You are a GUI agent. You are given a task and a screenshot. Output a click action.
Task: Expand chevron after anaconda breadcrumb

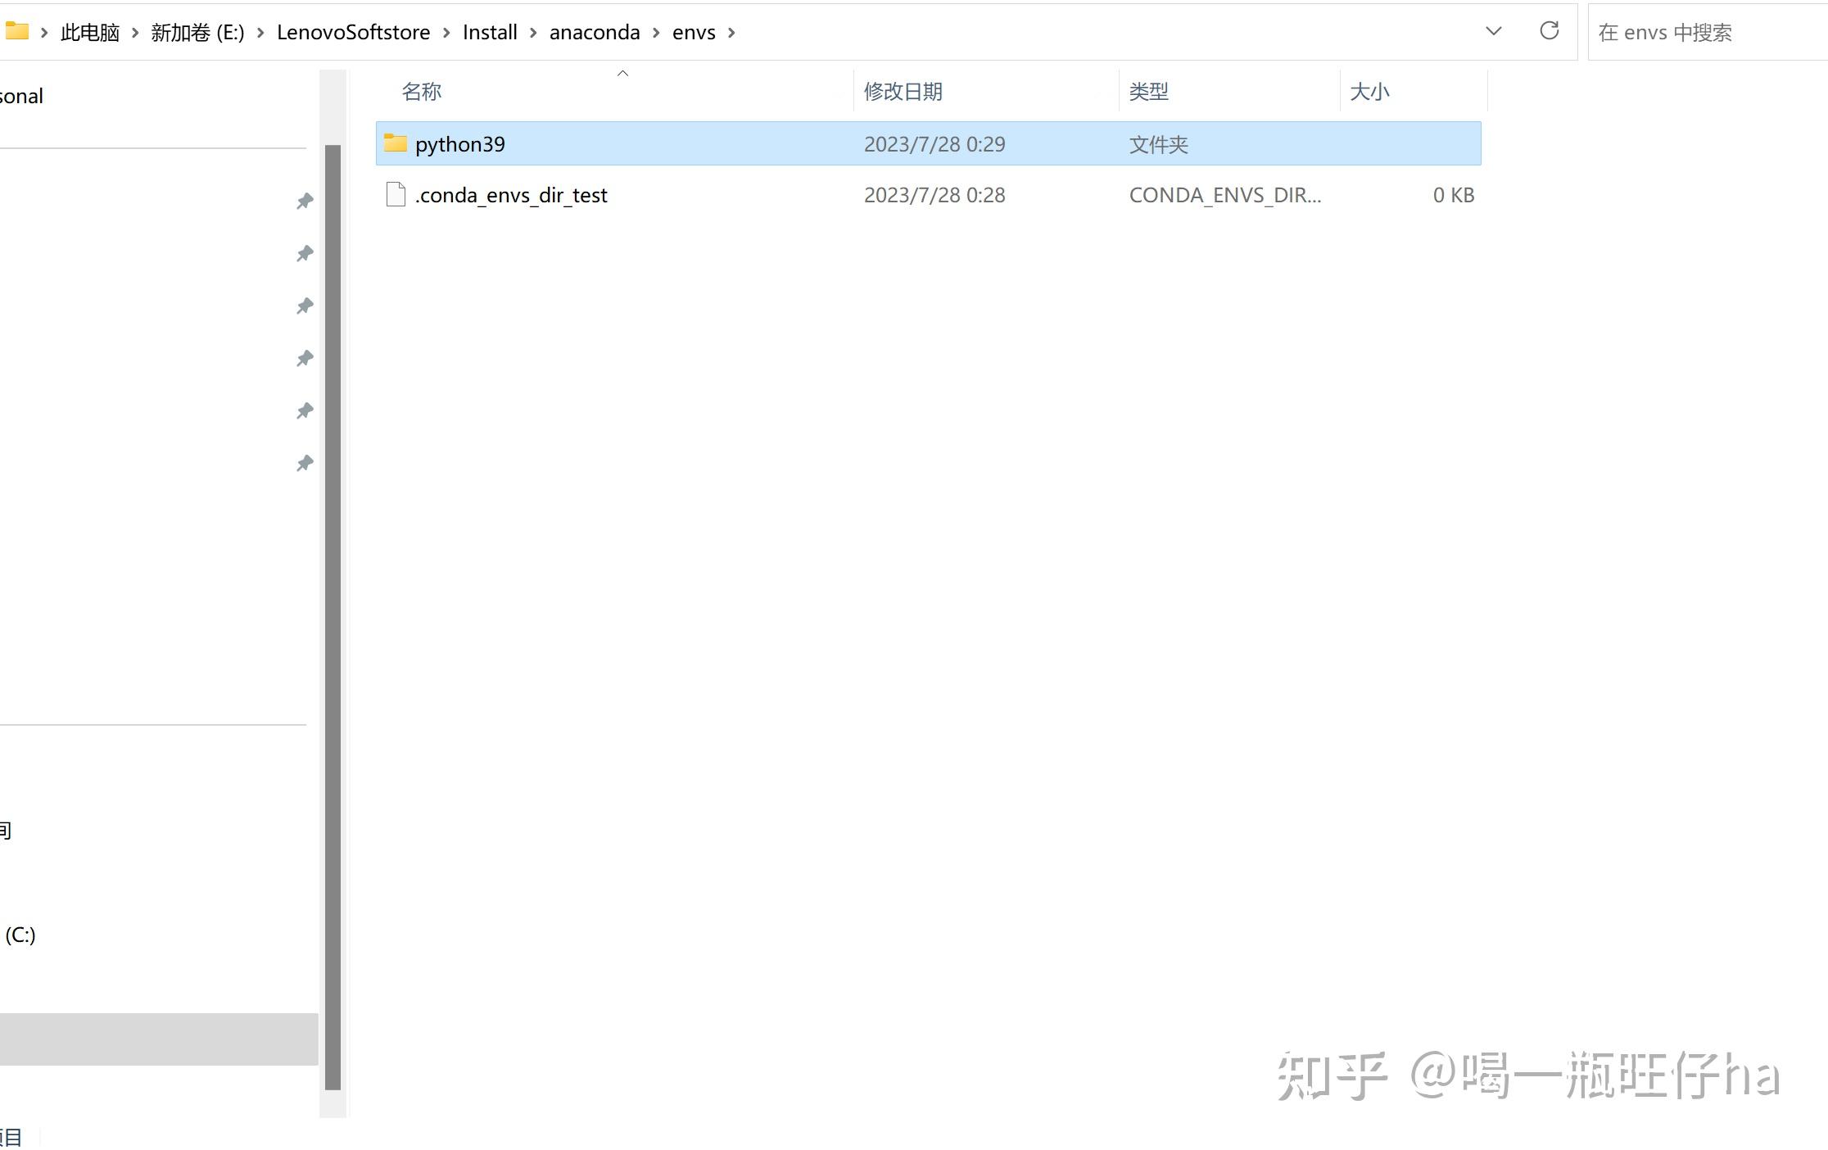[x=656, y=32]
